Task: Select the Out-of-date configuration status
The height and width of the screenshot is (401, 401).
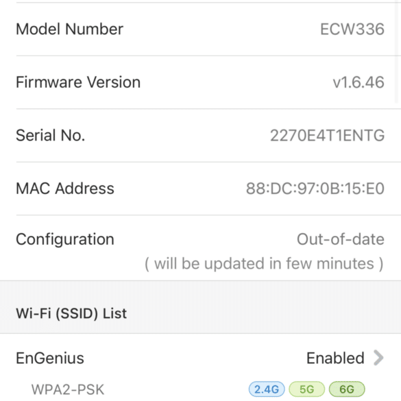Action: click(x=341, y=239)
